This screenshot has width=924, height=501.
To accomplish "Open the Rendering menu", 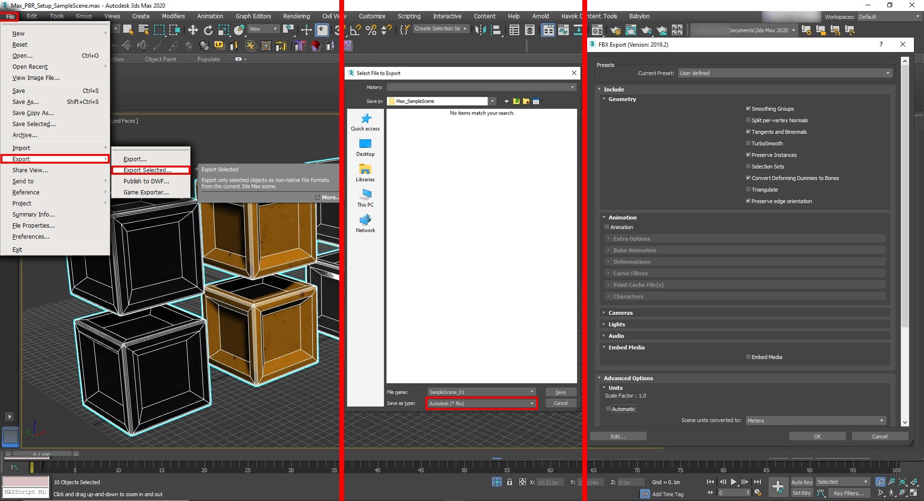I will [296, 16].
